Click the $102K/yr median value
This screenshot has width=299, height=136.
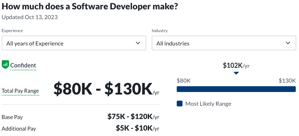pyautogui.click(x=236, y=65)
